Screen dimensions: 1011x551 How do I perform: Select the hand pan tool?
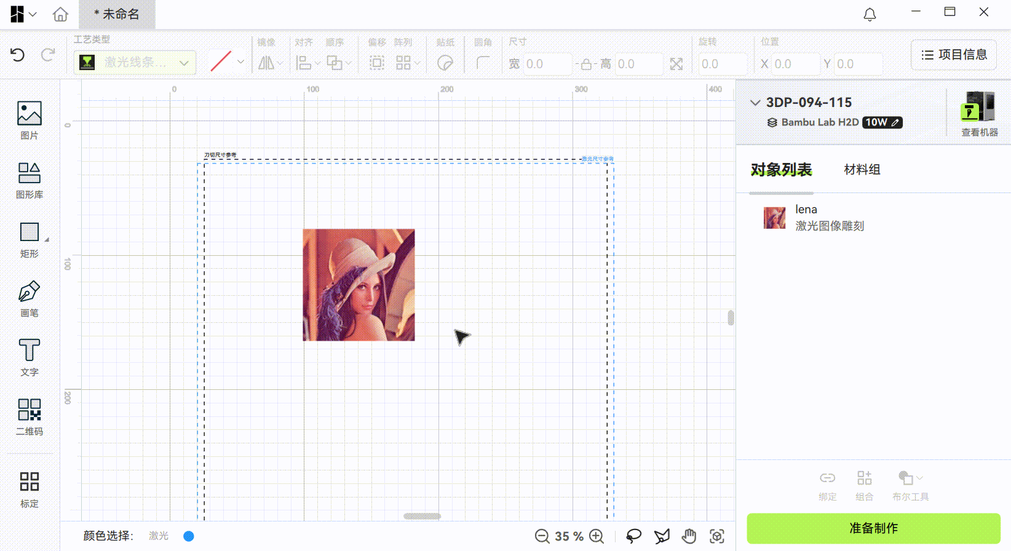pos(689,536)
